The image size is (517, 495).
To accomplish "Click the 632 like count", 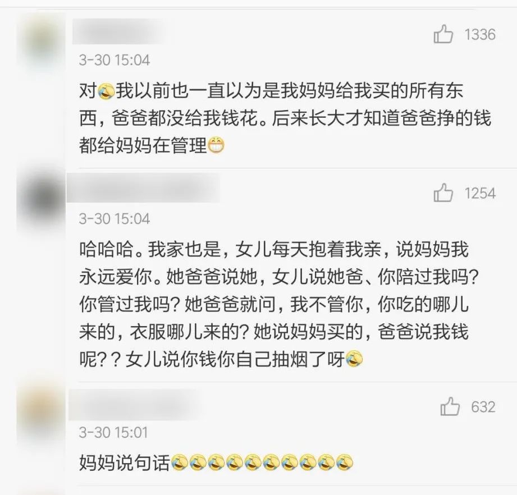I will click(483, 407).
